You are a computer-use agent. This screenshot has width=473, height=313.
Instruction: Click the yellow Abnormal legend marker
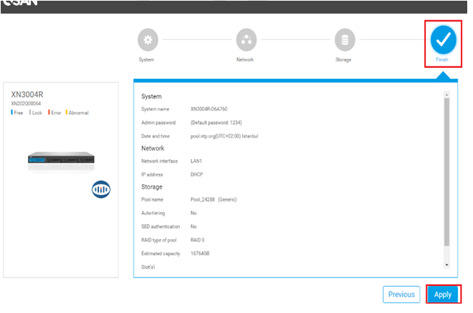[67, 113]
